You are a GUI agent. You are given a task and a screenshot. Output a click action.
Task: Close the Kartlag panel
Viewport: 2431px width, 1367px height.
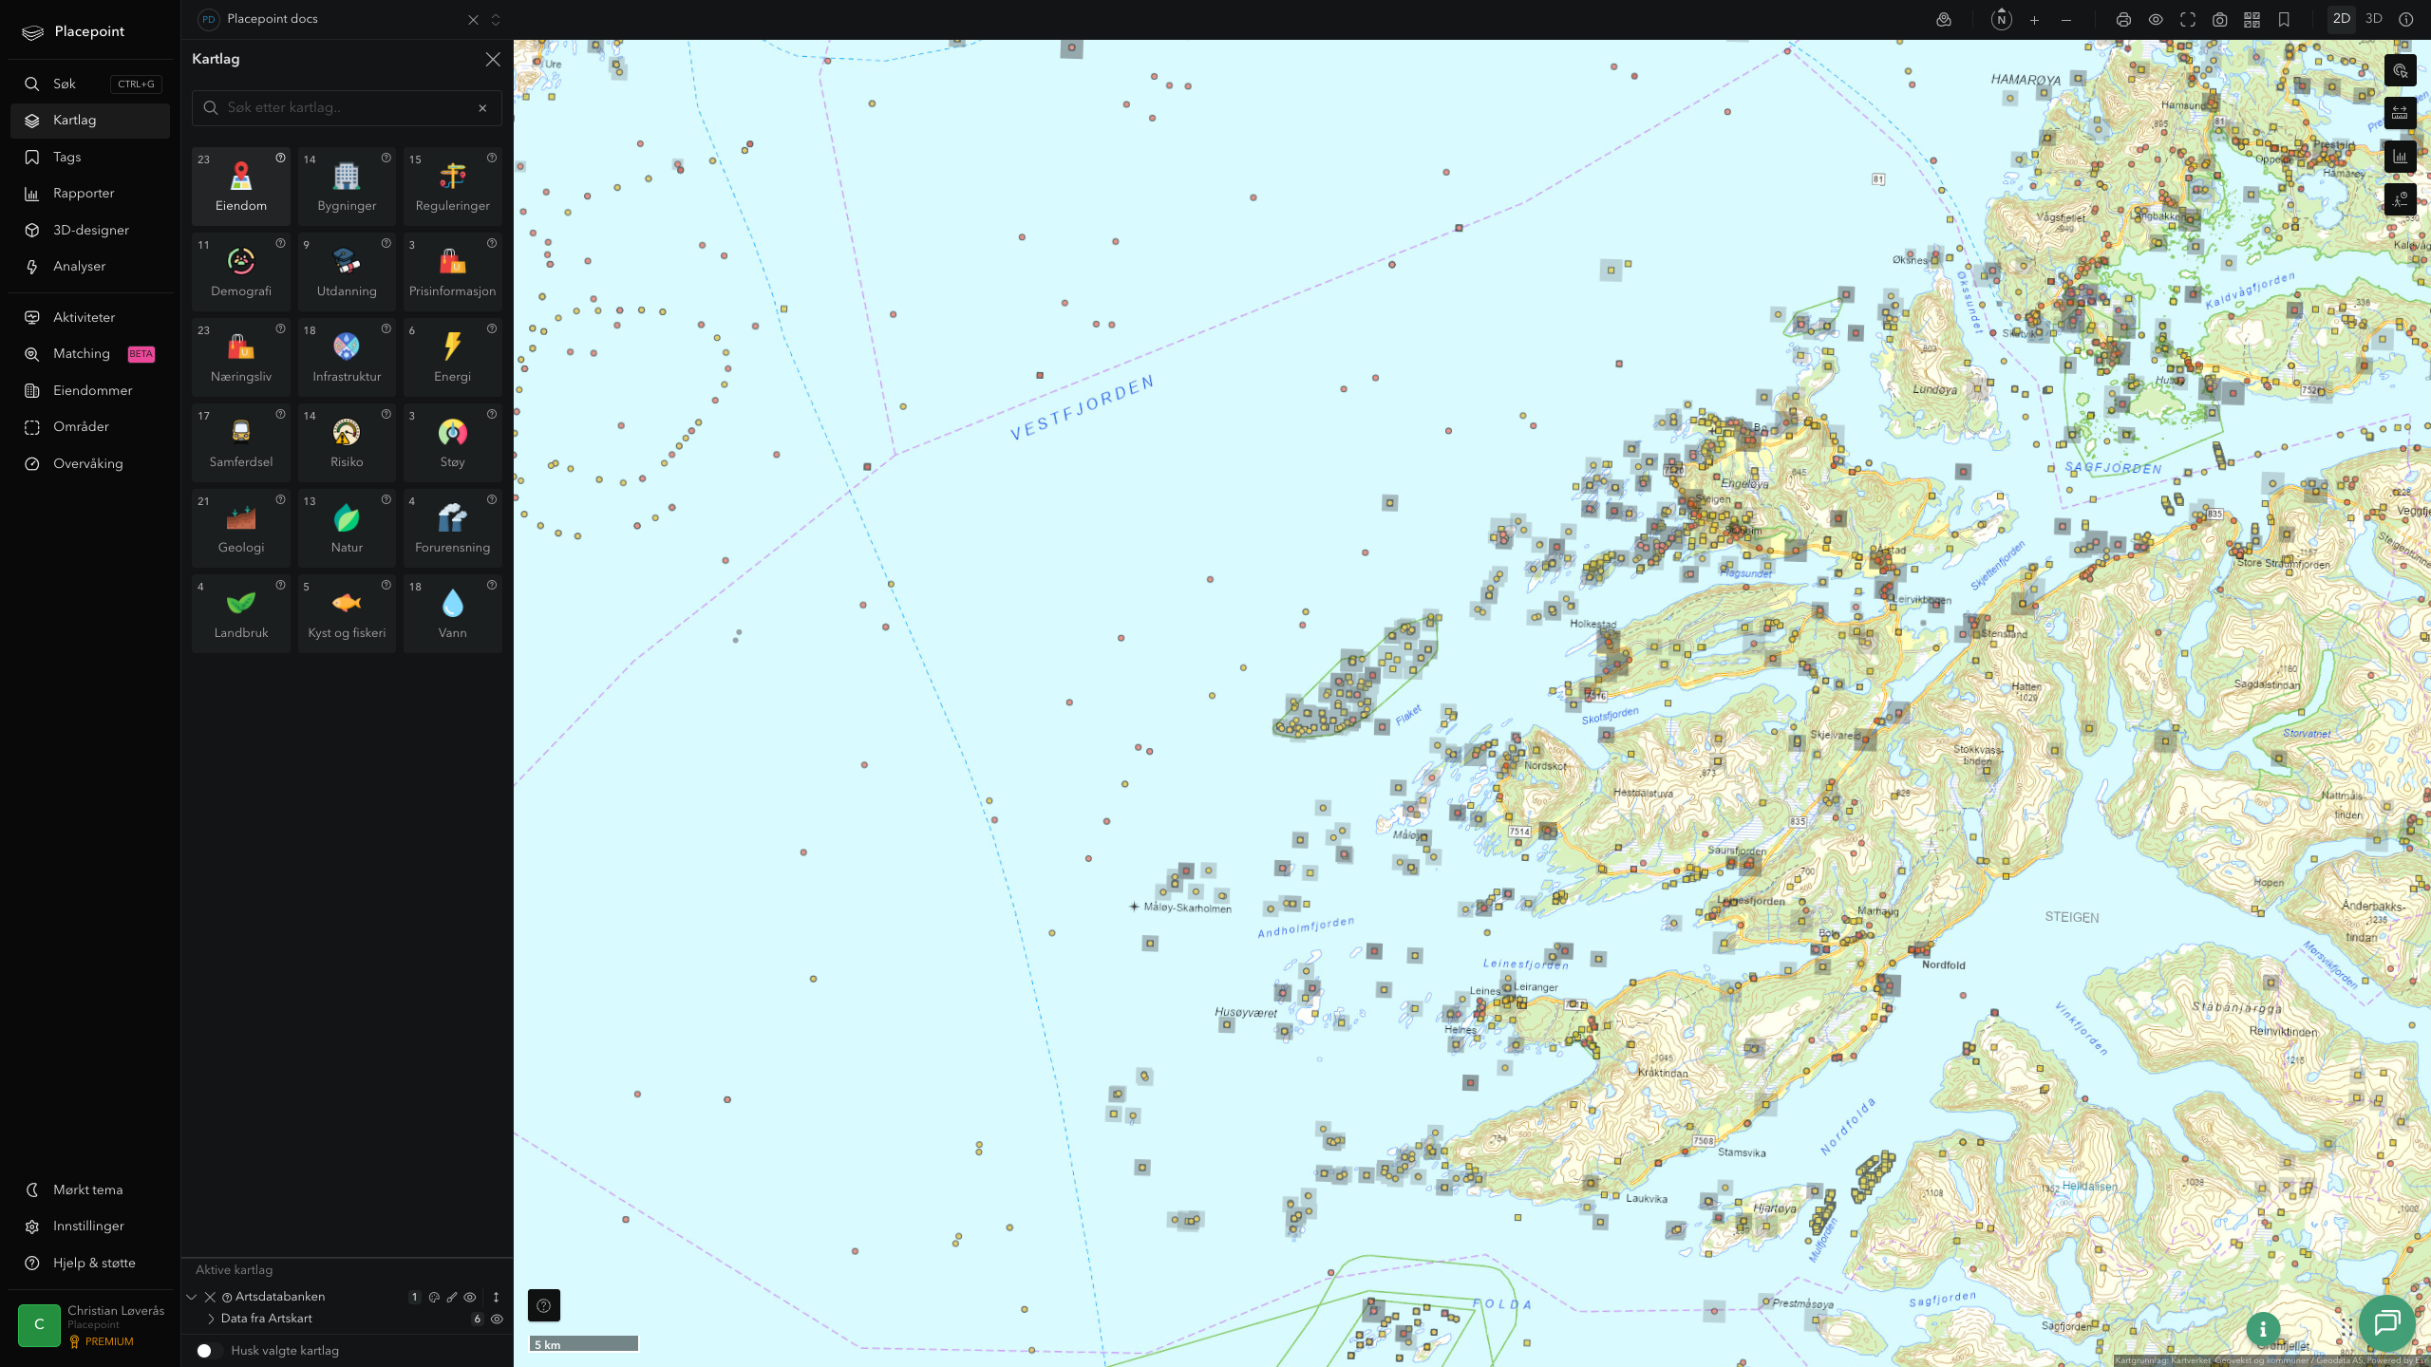coord(493,59)
